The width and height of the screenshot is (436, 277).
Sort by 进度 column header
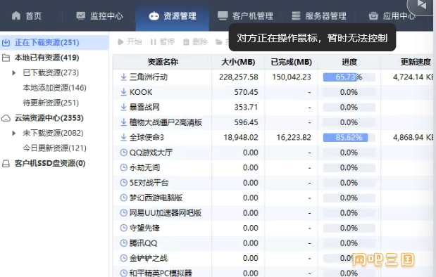click(349, 62)
